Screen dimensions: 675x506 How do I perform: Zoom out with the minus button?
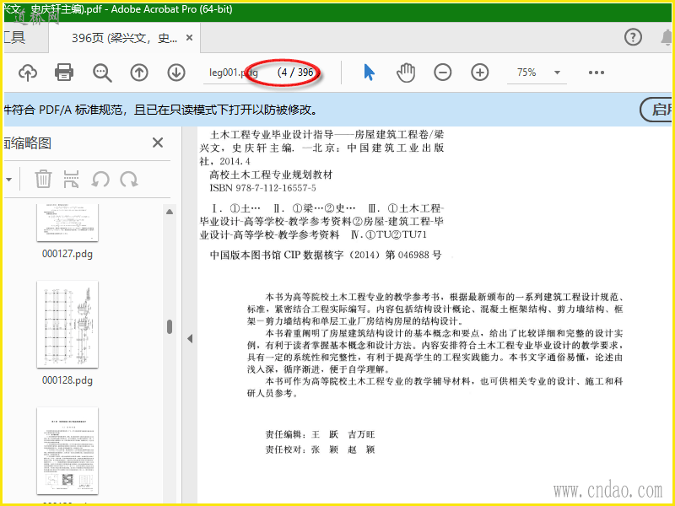point(442,73)
